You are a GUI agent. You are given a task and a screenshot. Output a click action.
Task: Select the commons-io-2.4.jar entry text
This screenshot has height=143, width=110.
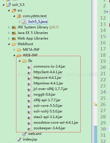(x=50, y=66)
